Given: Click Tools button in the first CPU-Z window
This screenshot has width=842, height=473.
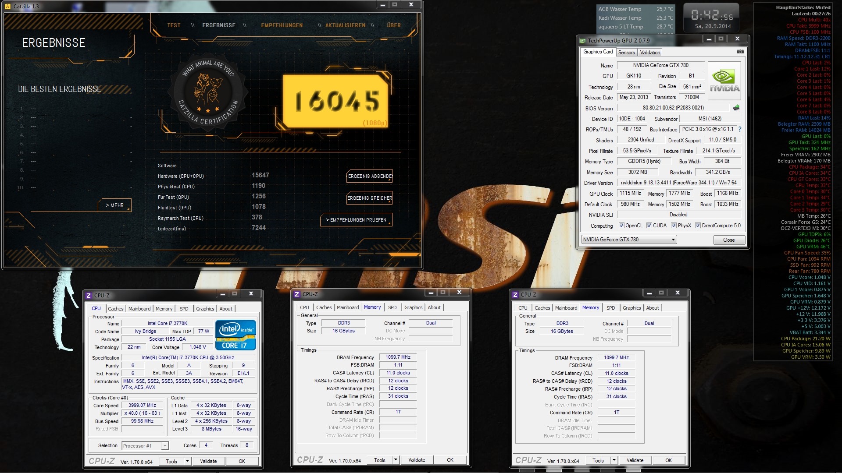Looking at the screenshot, I should coord(171,461).
